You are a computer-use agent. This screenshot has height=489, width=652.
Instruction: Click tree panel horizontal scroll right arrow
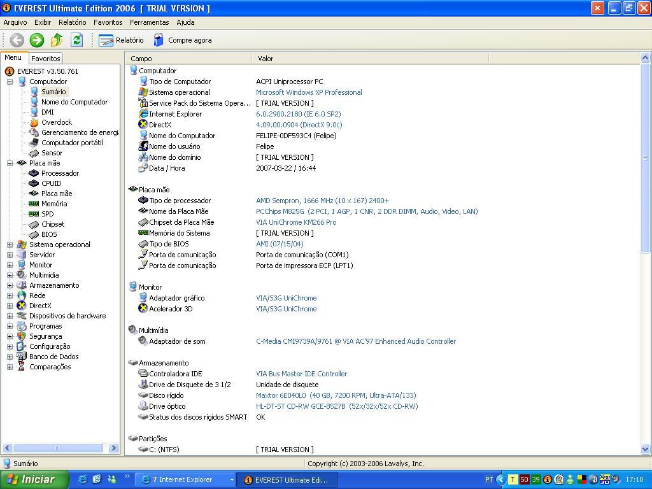(113, 448)
